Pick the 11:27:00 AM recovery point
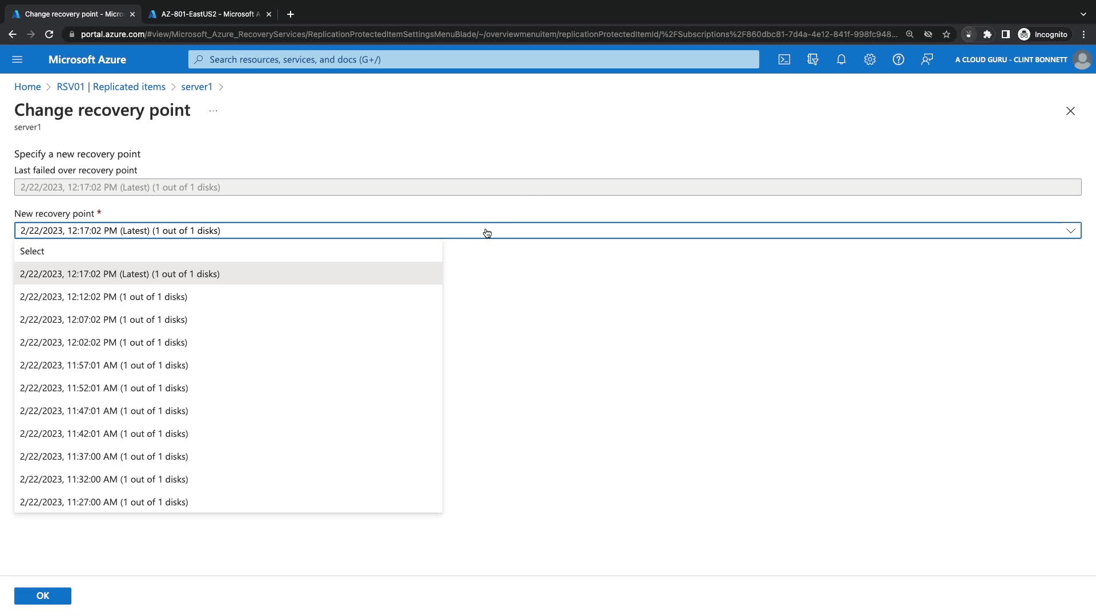The width and height of the screenshot is (1096, 616). pos(104,502)
